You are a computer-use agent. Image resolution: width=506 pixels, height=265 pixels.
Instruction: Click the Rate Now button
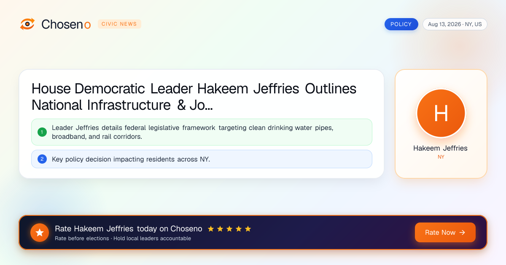[445, 233]
